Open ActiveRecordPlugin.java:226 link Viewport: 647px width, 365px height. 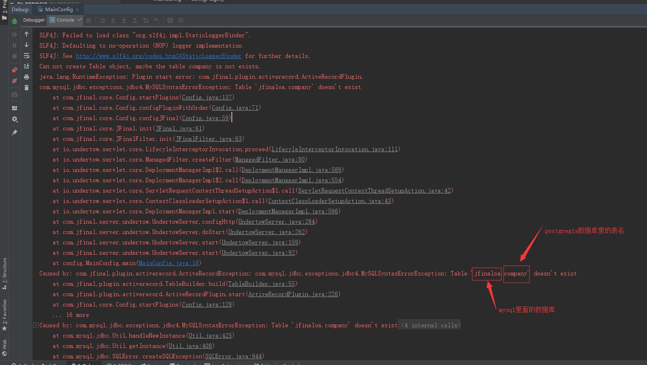point(293,294)
